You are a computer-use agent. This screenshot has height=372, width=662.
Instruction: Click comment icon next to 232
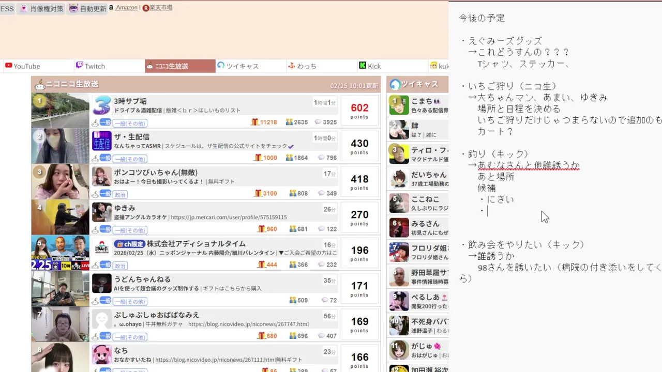(322, 265)
